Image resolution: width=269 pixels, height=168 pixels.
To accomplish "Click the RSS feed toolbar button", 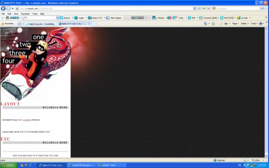I will point(227,18).
